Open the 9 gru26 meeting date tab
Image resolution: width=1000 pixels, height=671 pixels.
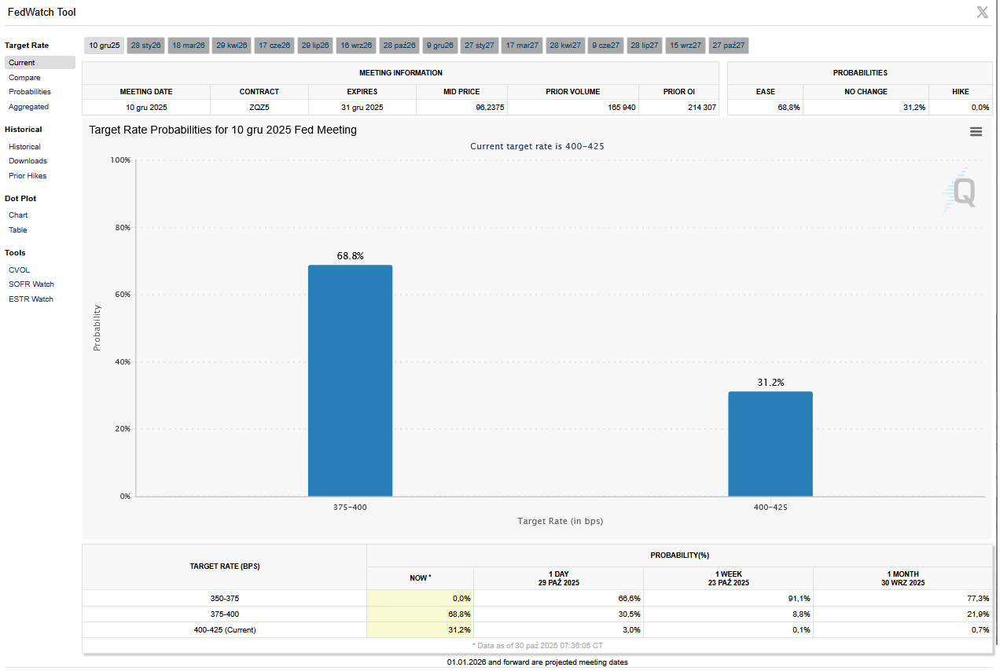(440, 46)
